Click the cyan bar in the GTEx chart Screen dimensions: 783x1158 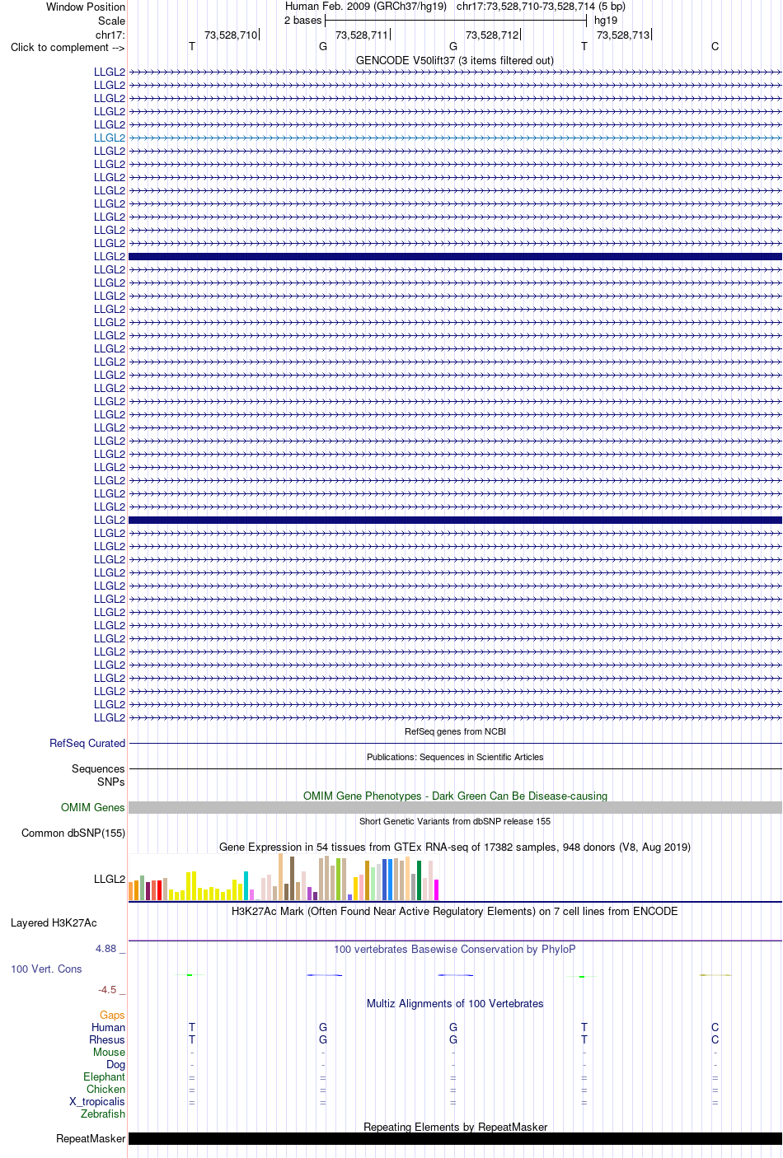(246, 885)
